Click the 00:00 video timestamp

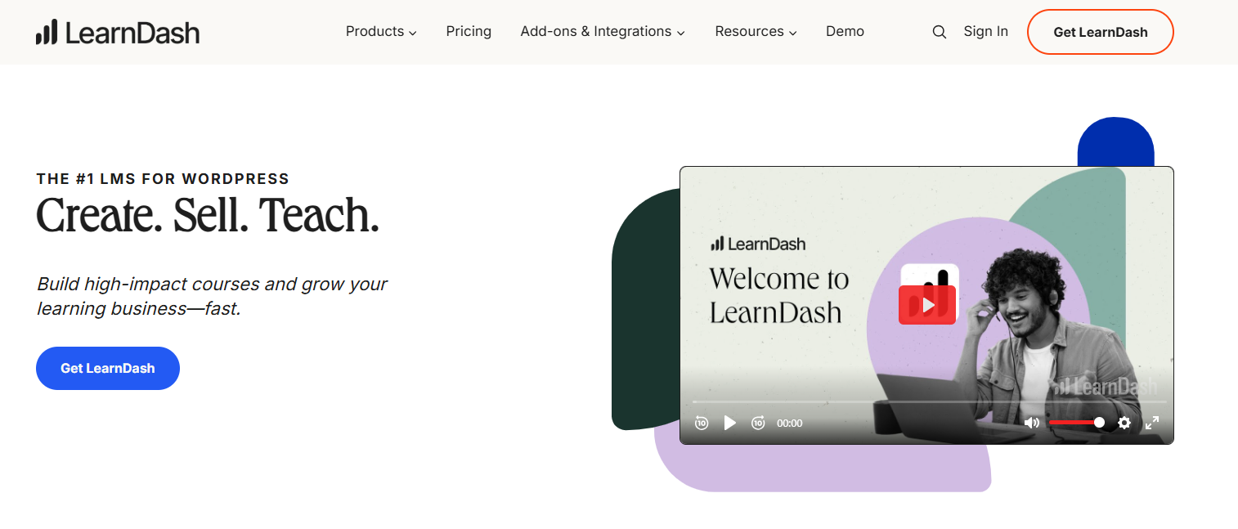tap(789, 424)
